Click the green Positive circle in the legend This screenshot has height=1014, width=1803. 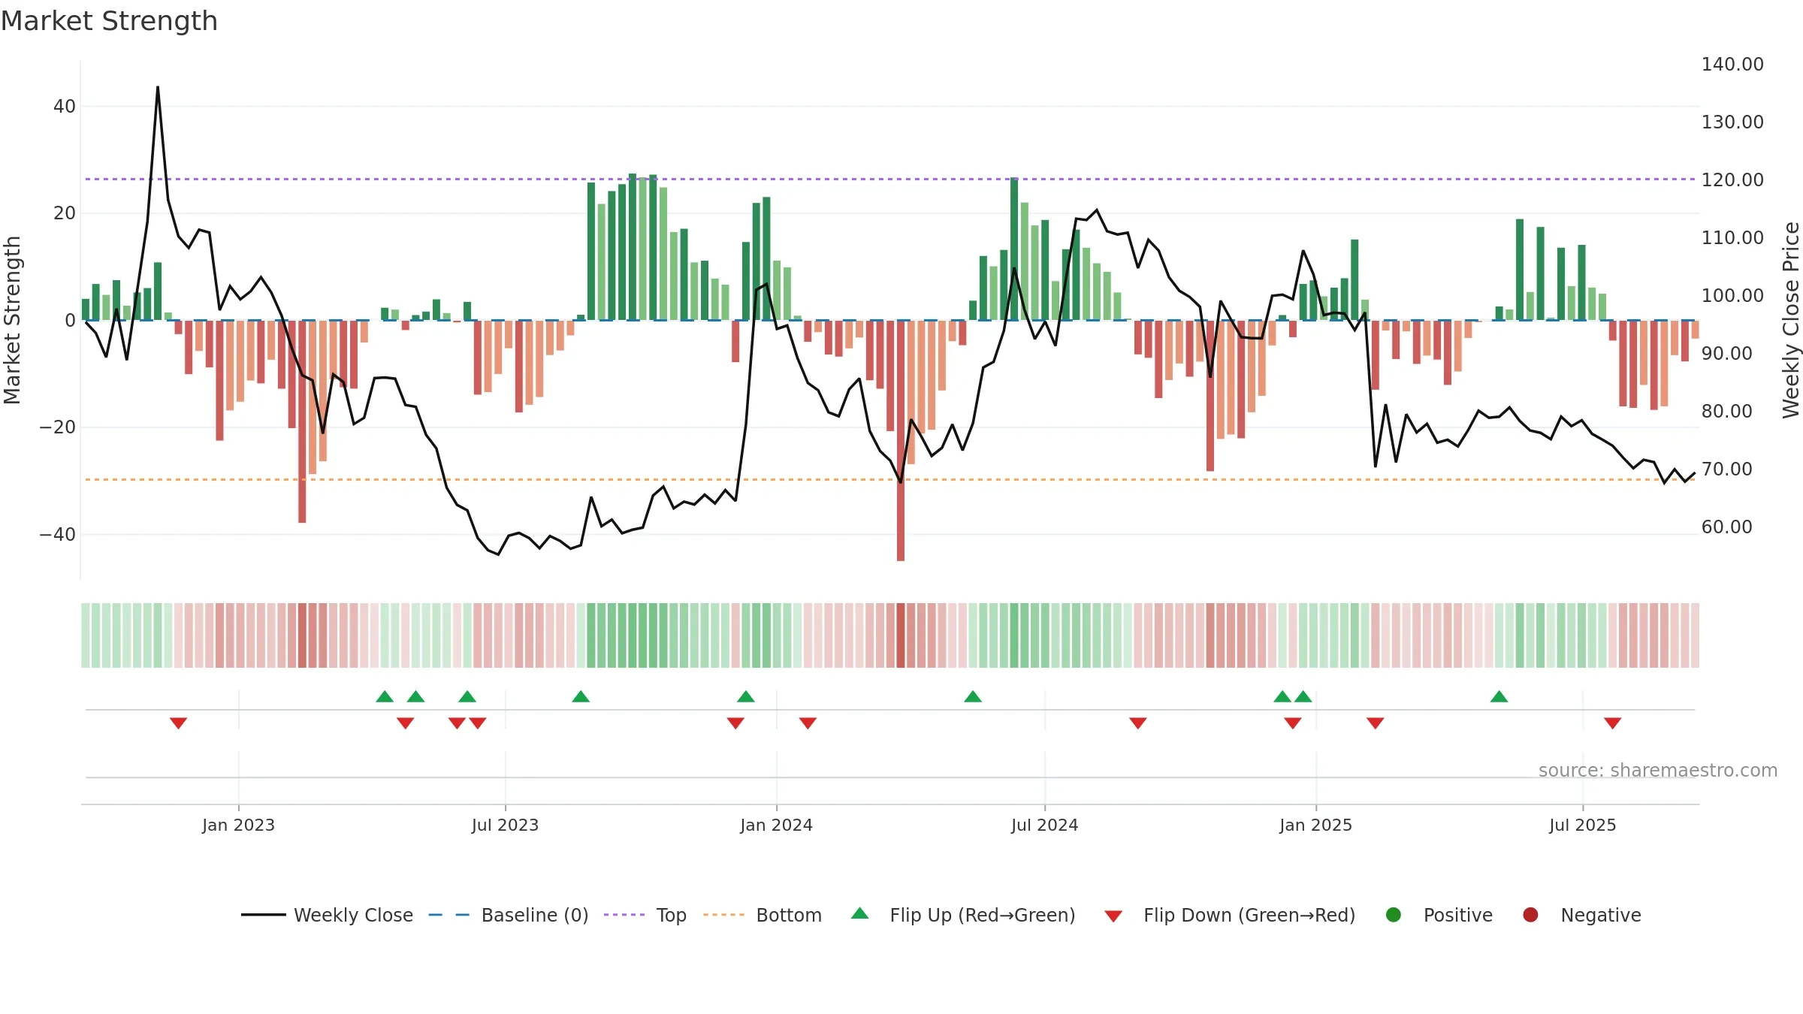pyautogui.click(x=1394, y=915)
